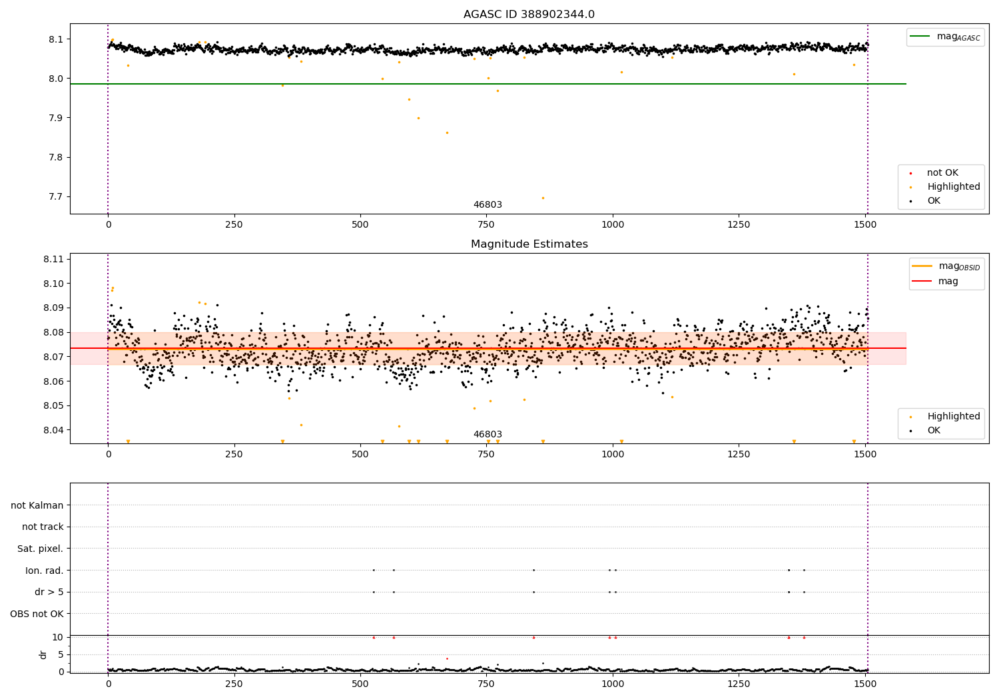Click the 1000 x-axis tick under the bottom plot
Screen dimensions: 999x699
(613, 684)
